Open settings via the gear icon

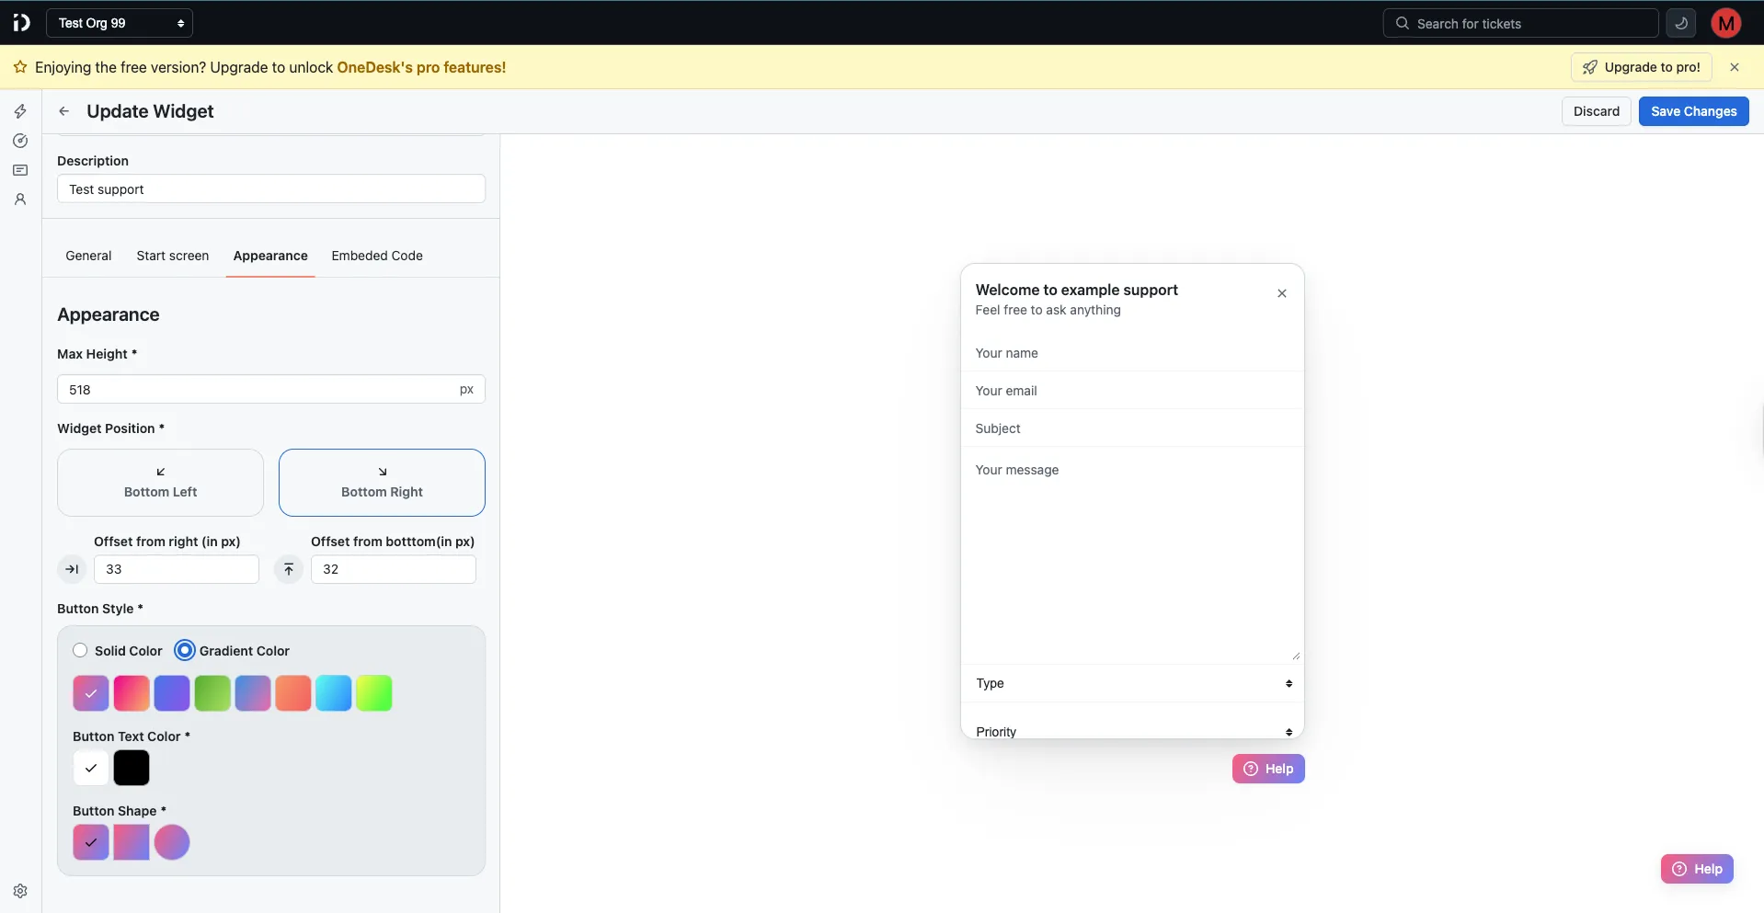(x=19, y=890)
